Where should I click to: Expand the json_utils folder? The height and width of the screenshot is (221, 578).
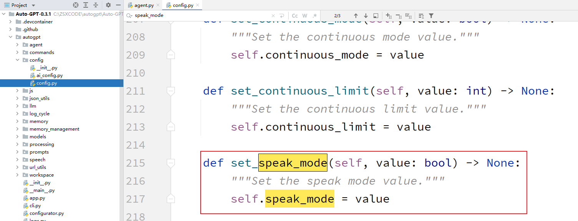[x=17, y=98]
